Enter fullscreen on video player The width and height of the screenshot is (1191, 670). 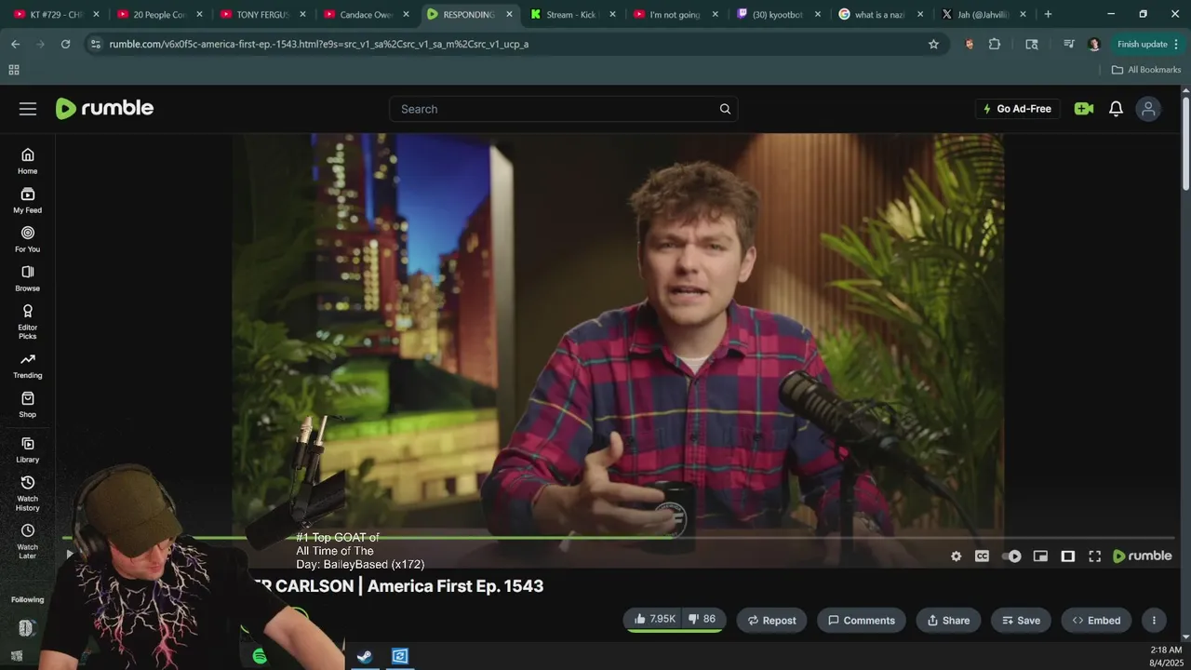pyautogui.click(x=1095, y=556)
